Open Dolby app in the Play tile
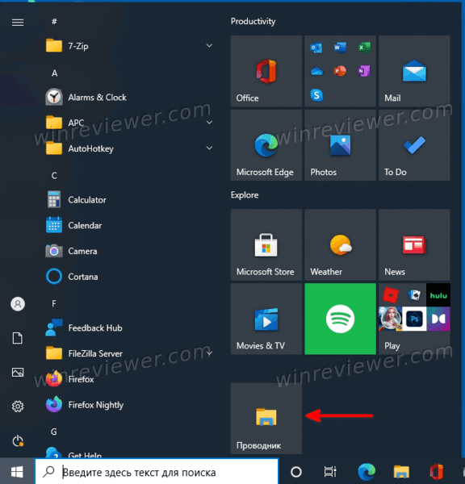 coord(438,319)
